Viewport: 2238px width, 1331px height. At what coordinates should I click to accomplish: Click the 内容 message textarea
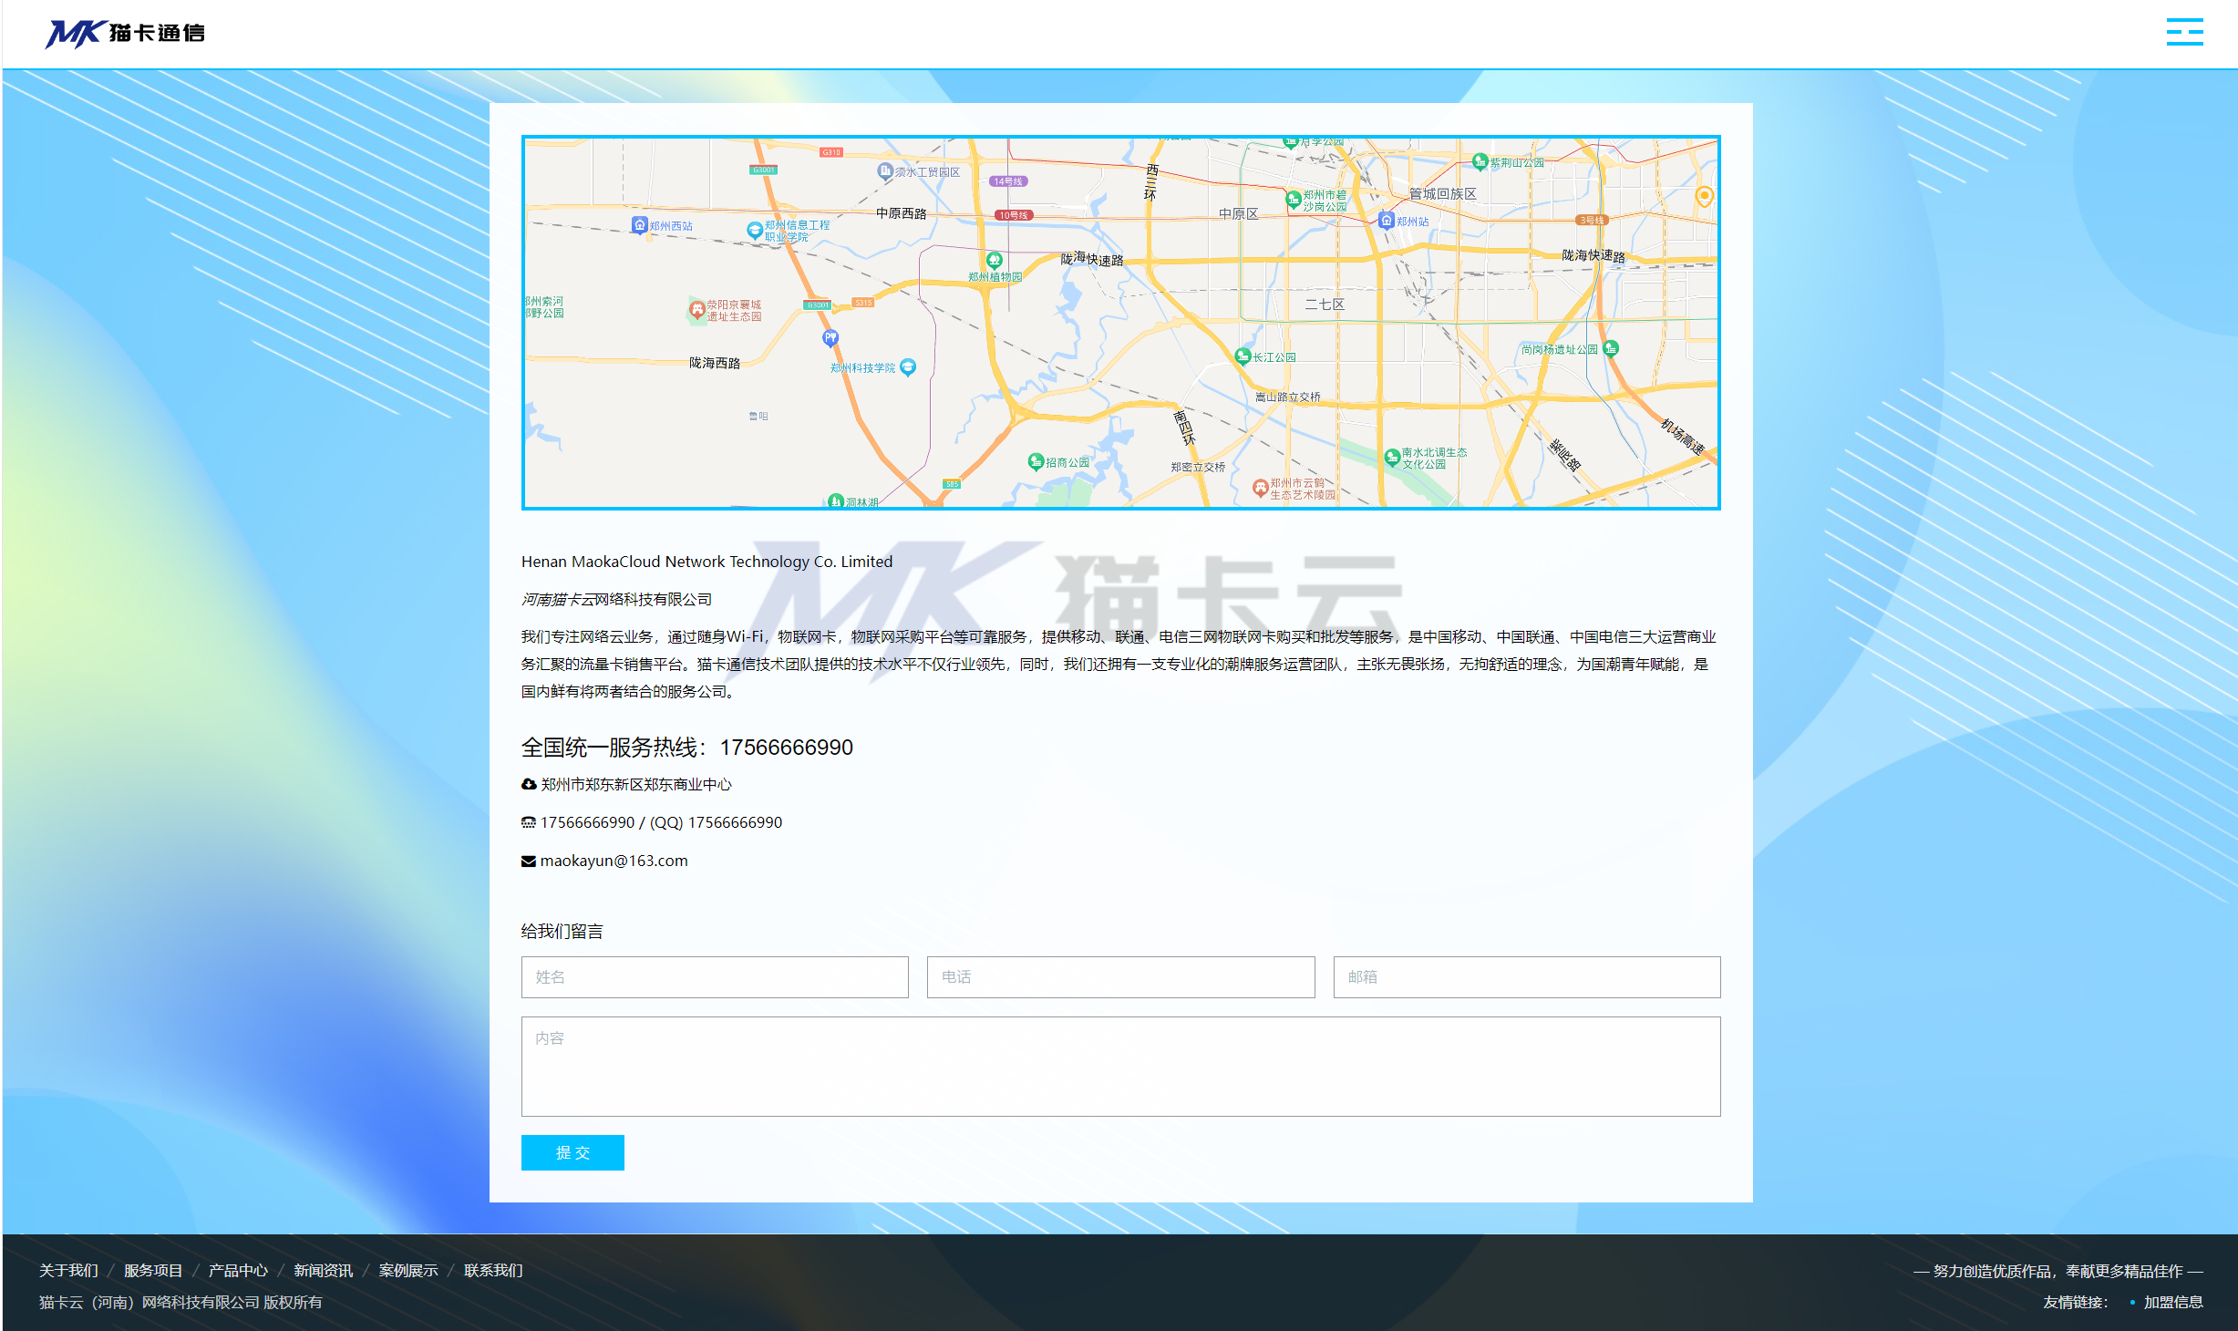click(1120, 1067)
